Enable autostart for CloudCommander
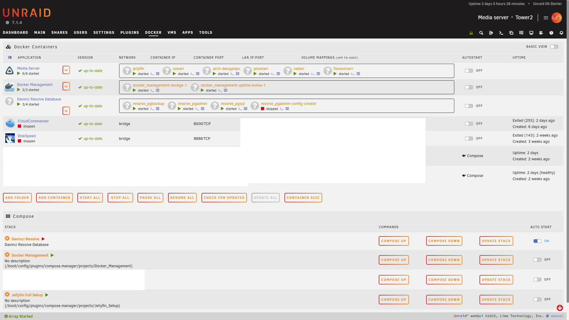 coord(469,124)
